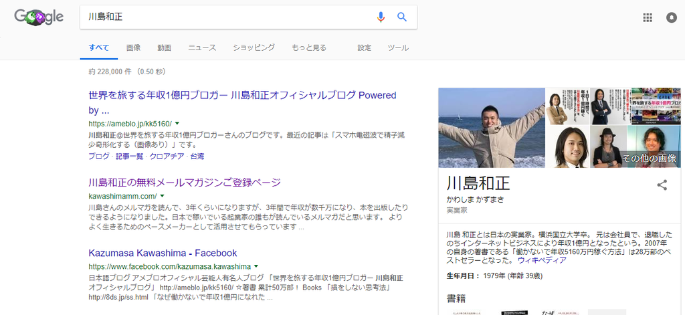Expand the facebook.com URL dropdown arrow
The height and width of the screenshot is (315, 685).
(x=256, y=266)
